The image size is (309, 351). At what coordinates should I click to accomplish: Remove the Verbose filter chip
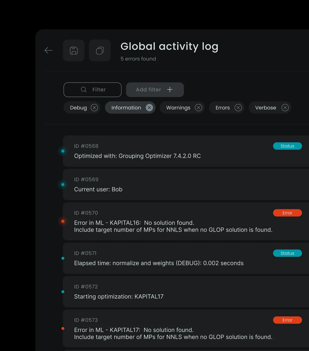click(285, 108)
